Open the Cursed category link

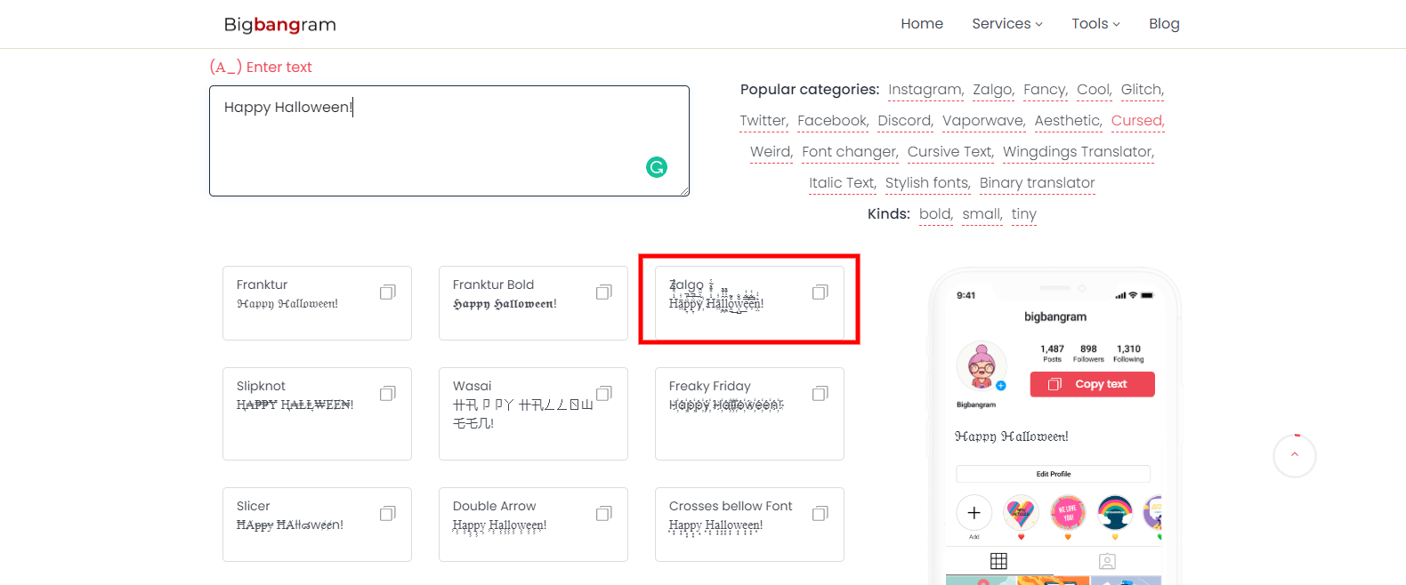click(x=1136, y=121)
